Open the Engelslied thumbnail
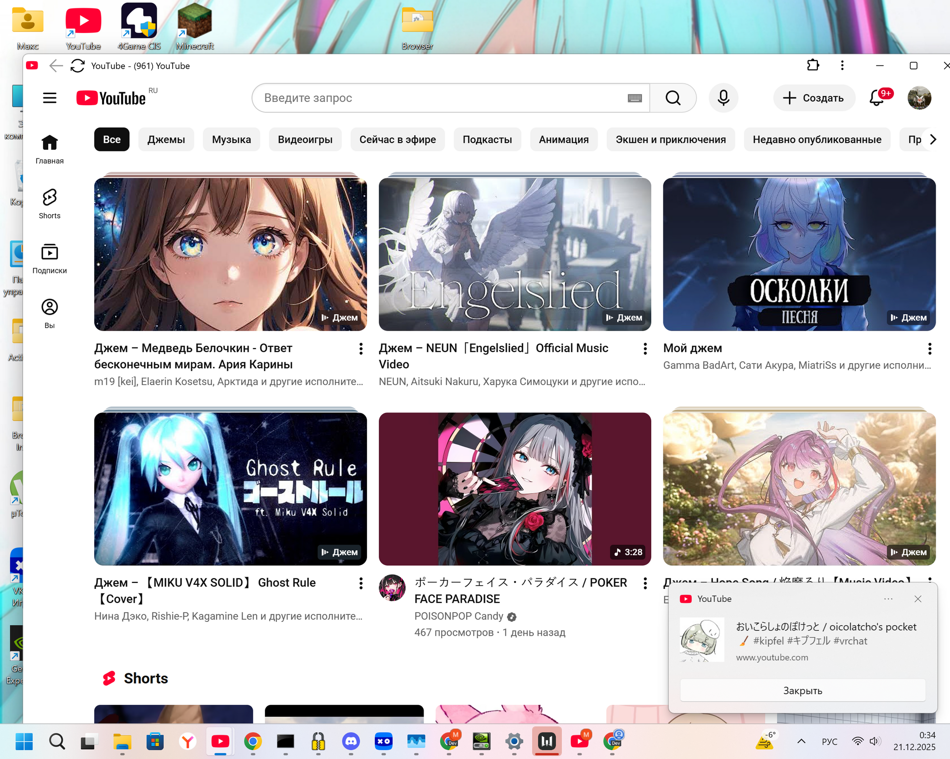The image size is (950, 759). 515,254
